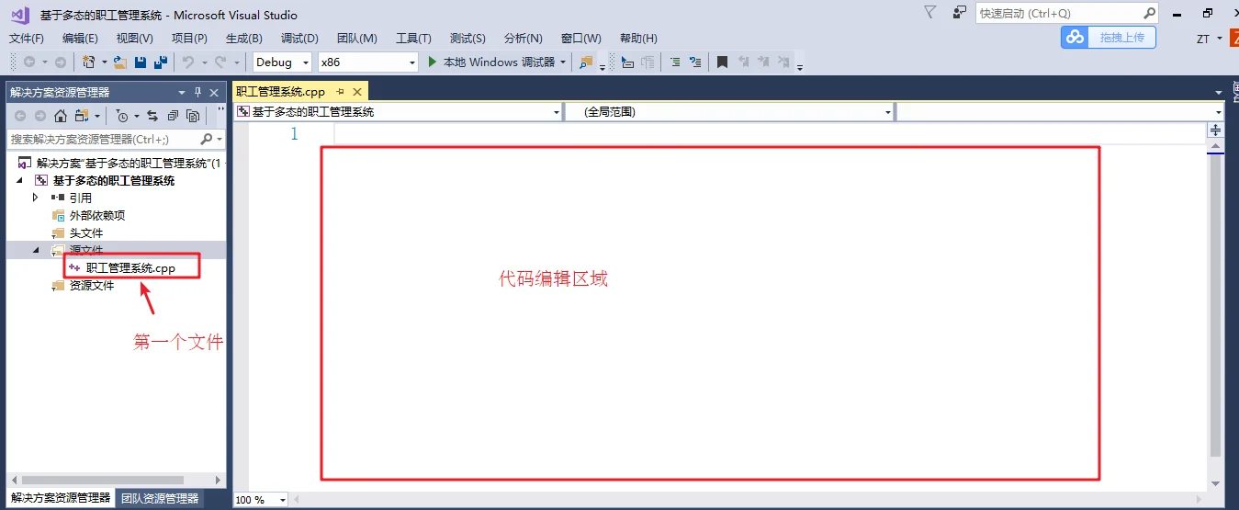The height and width of the screenshot is (510, 1239).
Task: Click the feedback icon beside quick launch
Action: coord(960,13)
